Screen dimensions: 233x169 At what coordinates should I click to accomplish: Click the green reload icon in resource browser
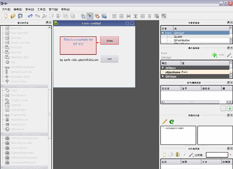(x=172, y=122)
